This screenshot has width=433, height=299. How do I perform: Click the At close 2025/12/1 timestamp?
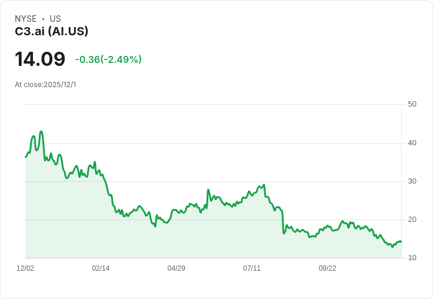tap(45, 85)
